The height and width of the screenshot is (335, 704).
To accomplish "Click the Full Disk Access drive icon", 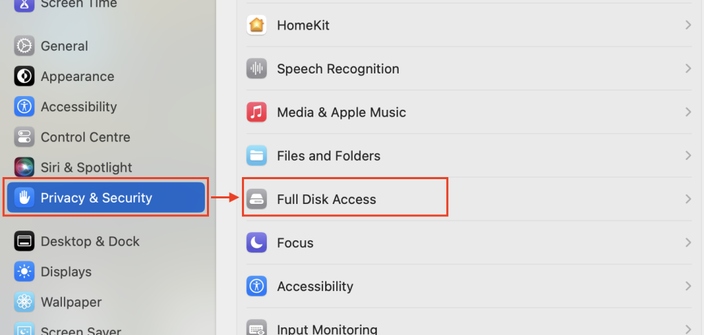I will (256, 199).
